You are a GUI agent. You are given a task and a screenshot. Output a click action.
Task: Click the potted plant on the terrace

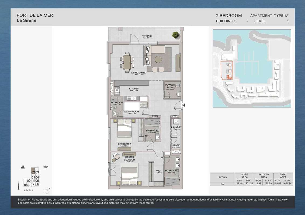175,34
